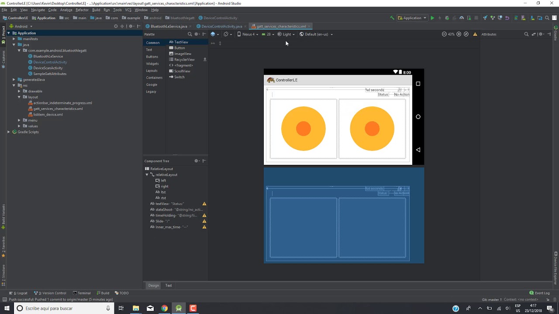Click the layout warnings triangle icon
The image size is (559, 314).
point(475,34)
